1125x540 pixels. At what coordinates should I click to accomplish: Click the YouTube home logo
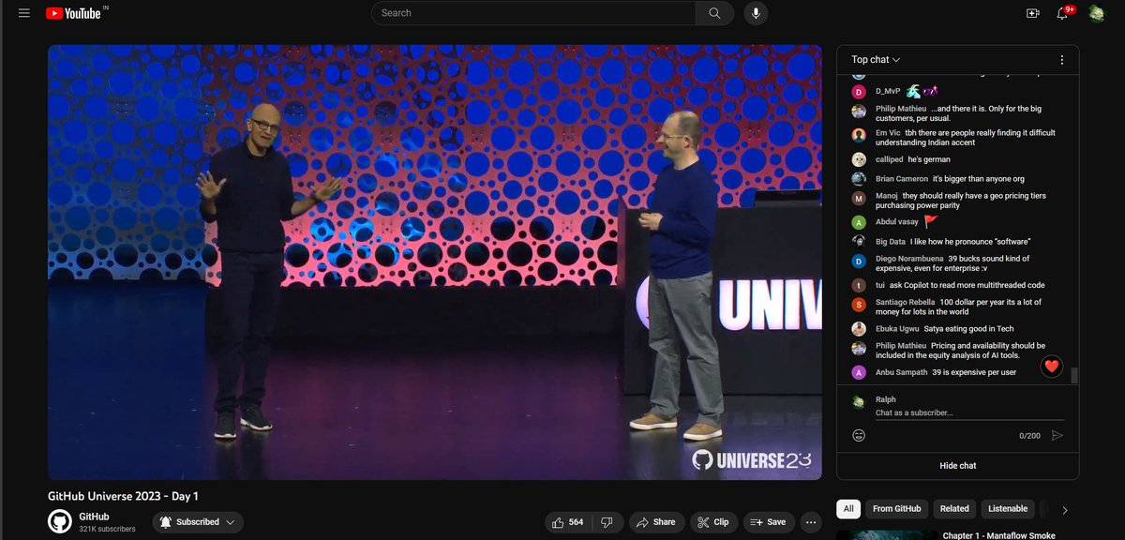pyautogui.click(x=73, y=13)
